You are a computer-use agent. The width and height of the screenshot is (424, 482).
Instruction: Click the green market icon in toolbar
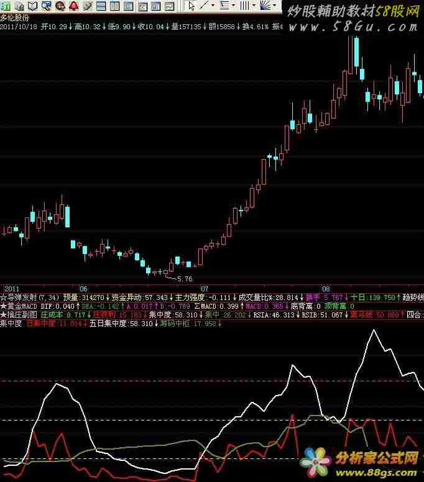(x=6, y=6)
